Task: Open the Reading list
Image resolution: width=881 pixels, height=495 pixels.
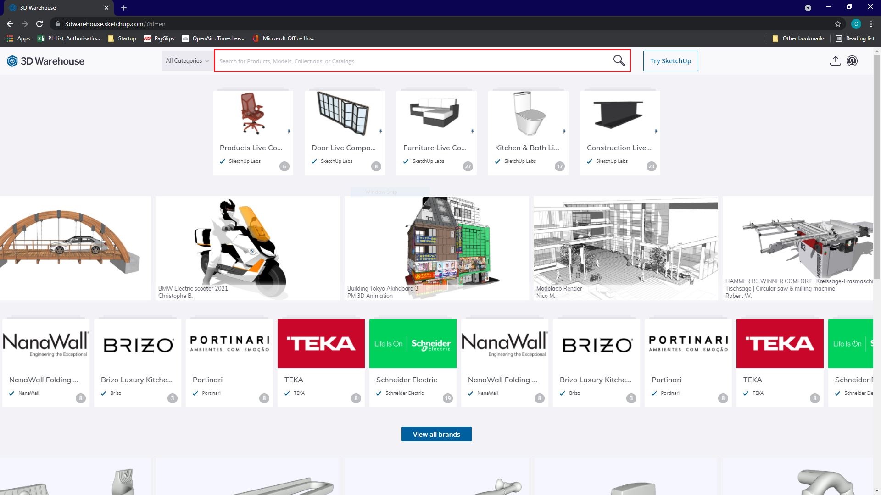Action: [x=855, y=38]
